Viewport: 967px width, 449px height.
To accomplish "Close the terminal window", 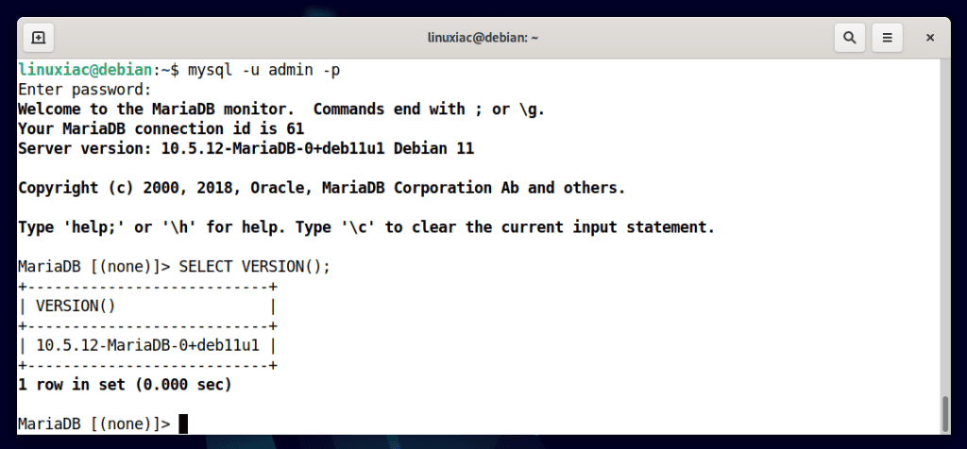I will click(x=930, y=38).
